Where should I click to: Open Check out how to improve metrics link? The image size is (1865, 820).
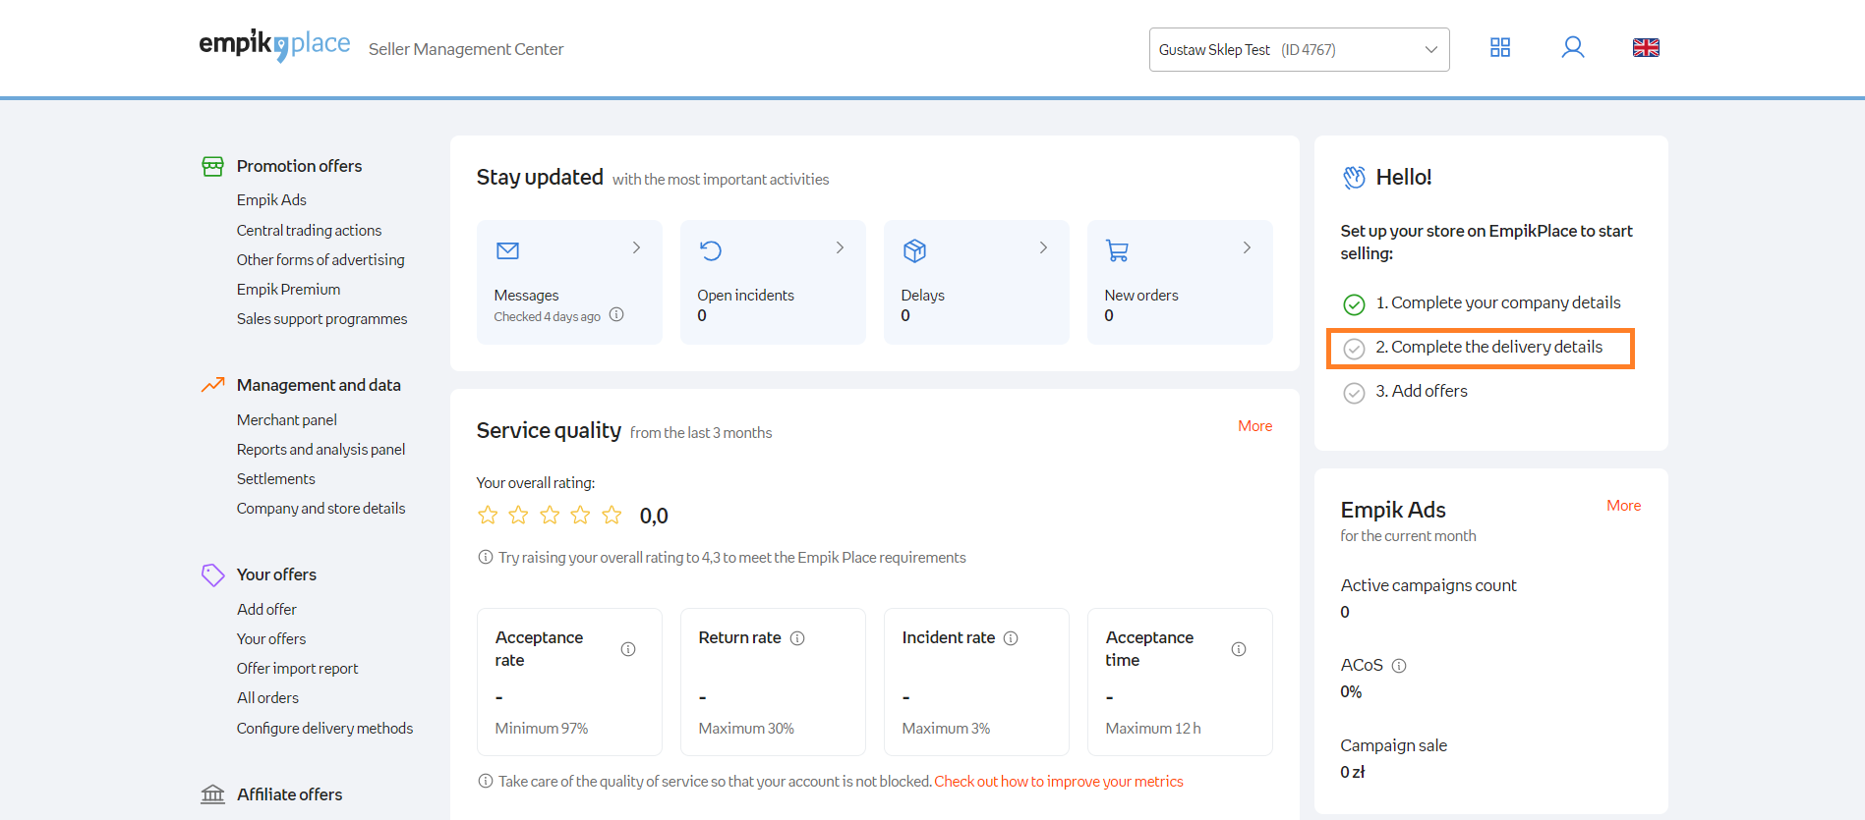point(1058,782)
